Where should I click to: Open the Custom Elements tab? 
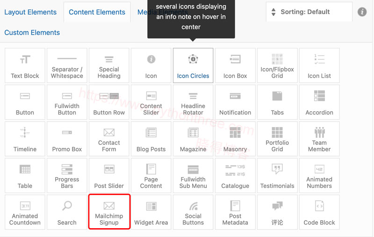(32, 32)
